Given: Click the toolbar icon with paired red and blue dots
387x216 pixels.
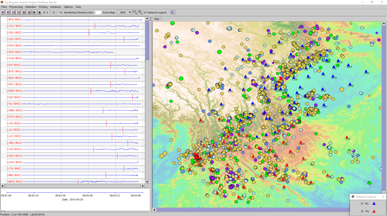Looking at the screenshot, I should [x=19, y=12].
